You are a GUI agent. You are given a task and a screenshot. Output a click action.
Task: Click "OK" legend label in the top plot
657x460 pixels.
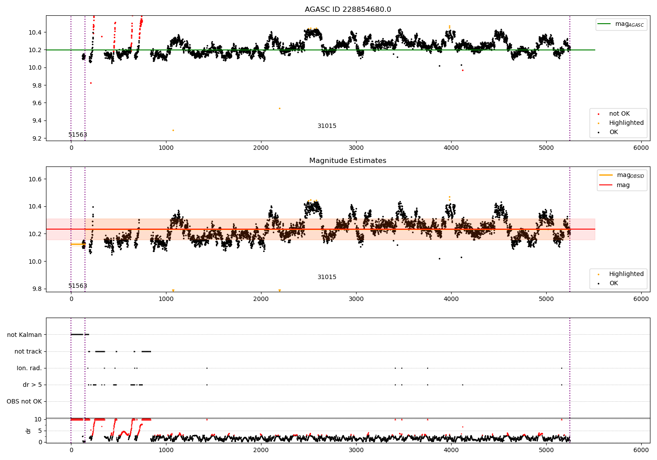point(614,132)
